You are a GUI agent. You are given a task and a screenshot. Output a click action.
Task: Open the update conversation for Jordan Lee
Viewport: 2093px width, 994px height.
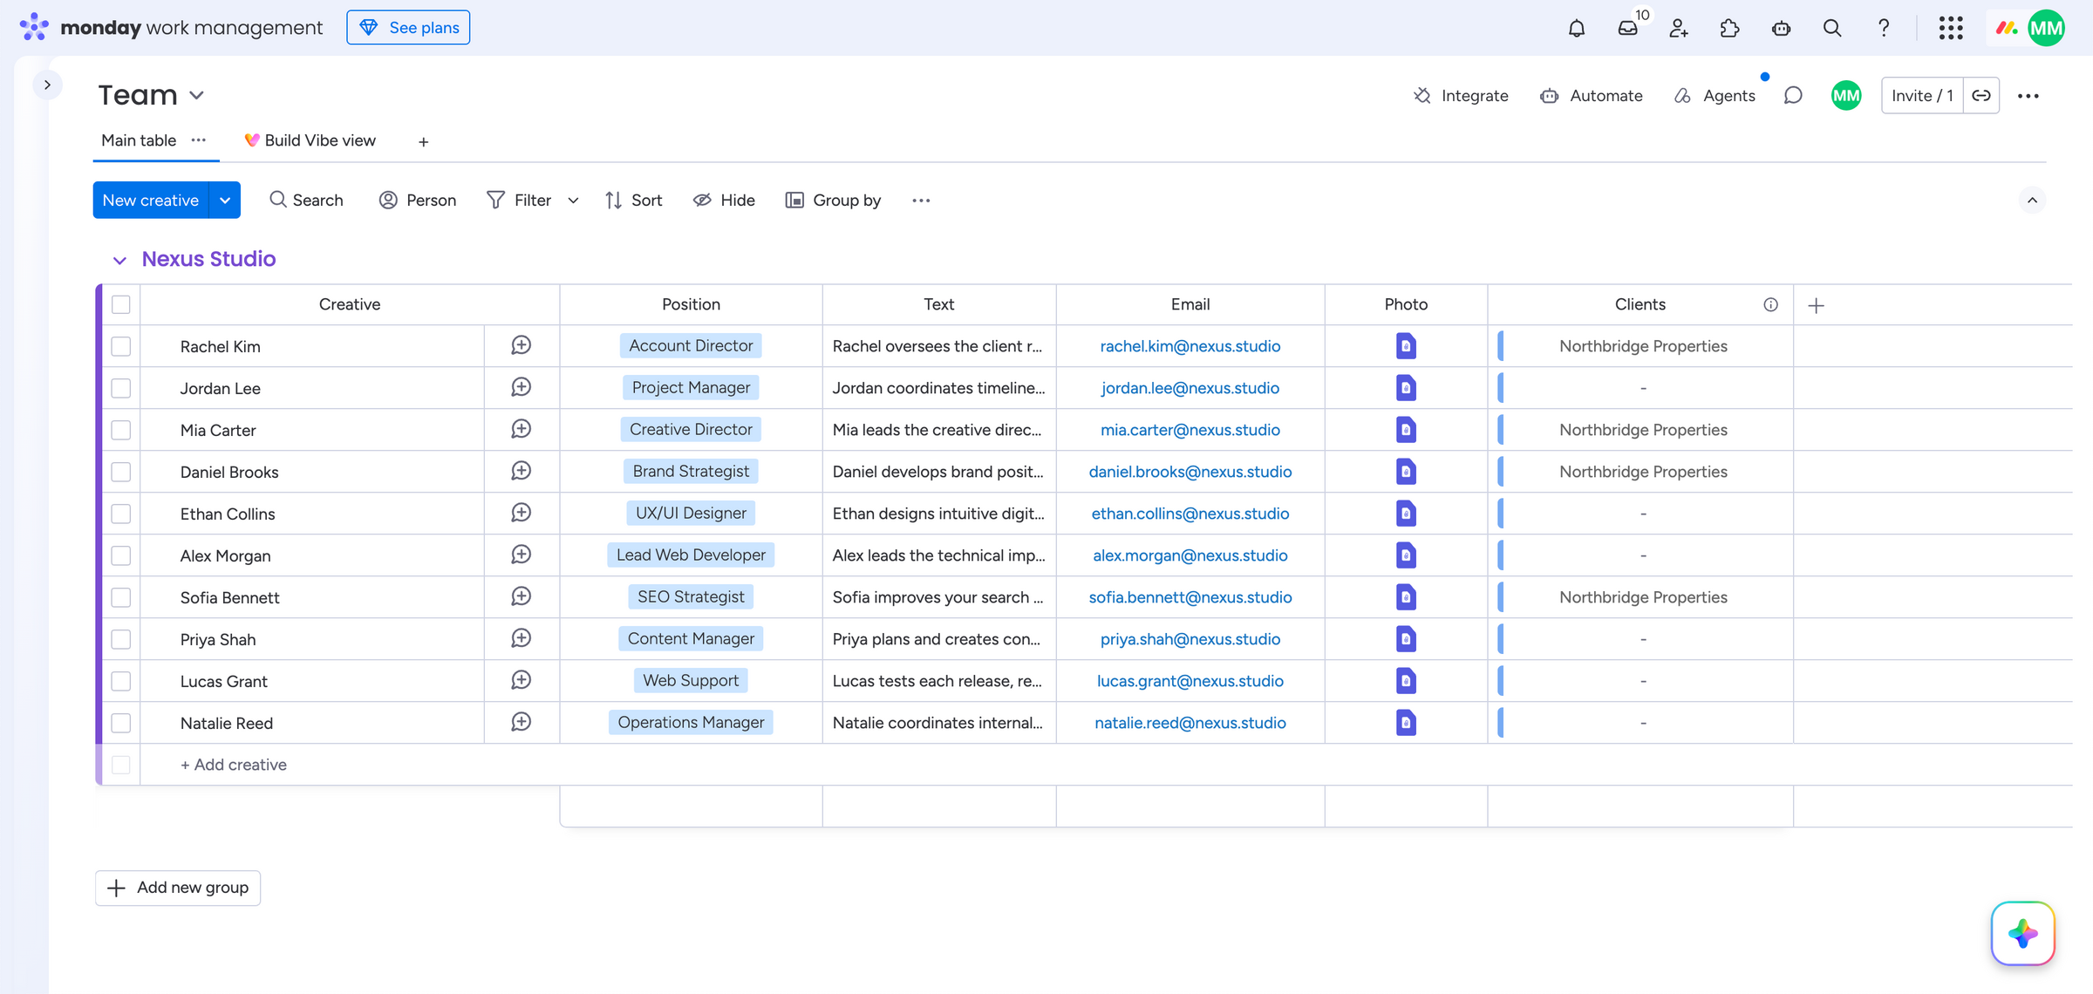[521, 387]
